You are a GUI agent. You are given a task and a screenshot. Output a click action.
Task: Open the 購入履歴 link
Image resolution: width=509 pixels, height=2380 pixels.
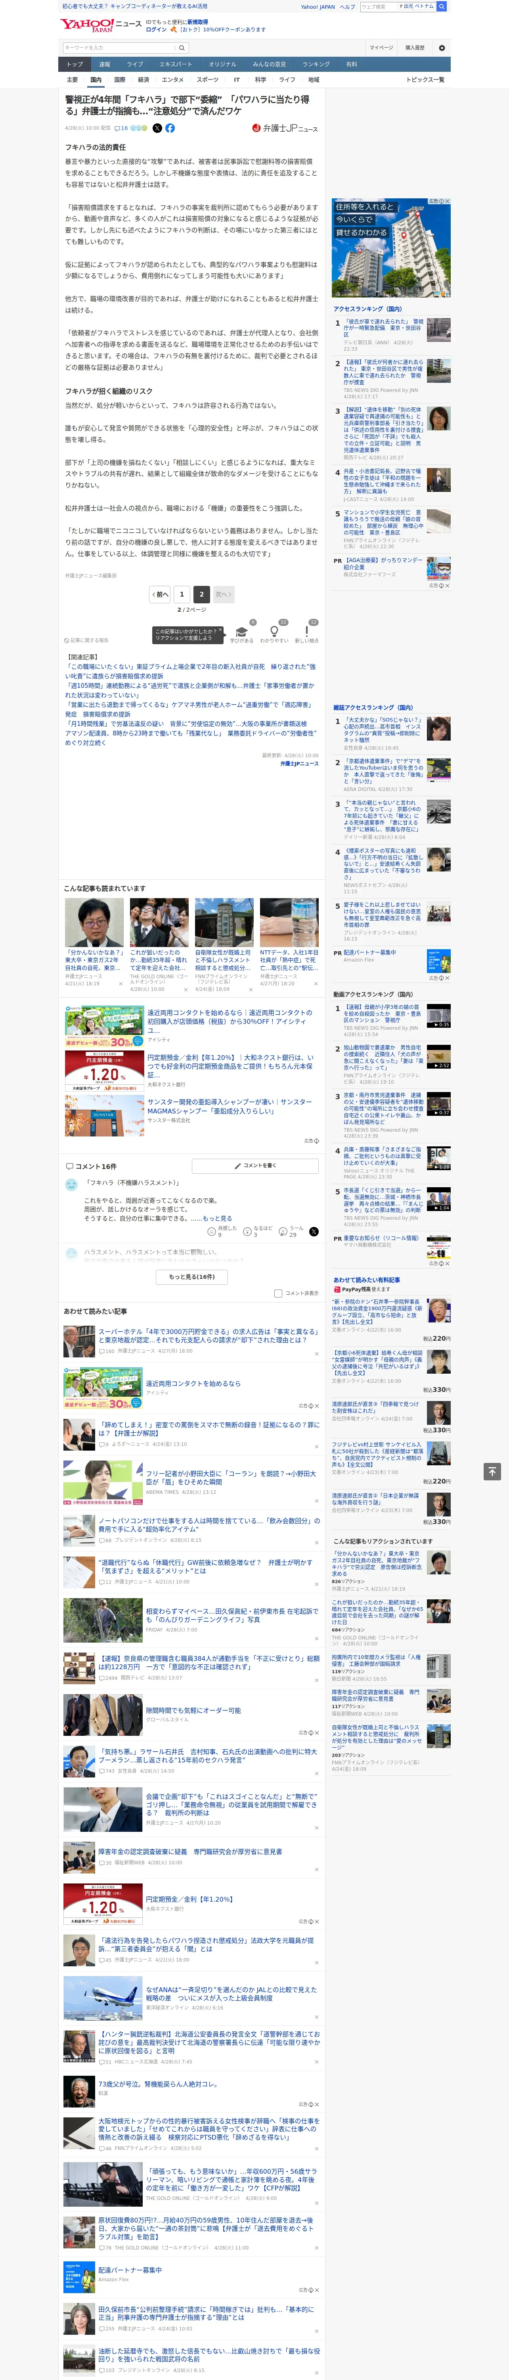415,48
